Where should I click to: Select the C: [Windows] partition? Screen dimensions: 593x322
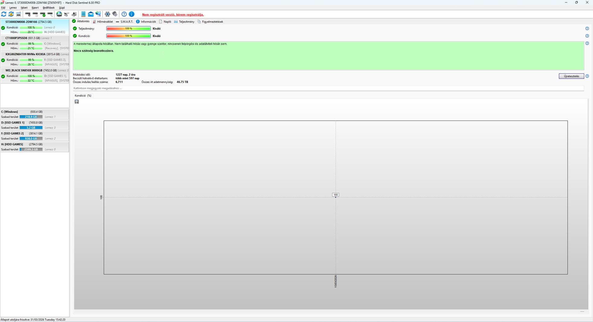[x=35, y=114]
